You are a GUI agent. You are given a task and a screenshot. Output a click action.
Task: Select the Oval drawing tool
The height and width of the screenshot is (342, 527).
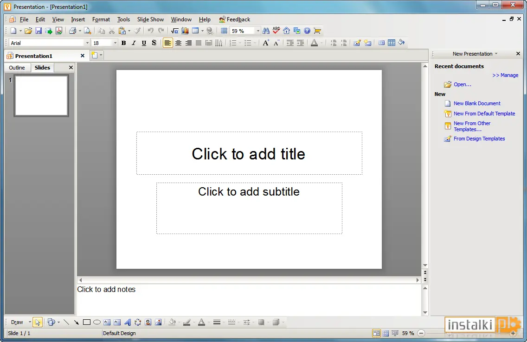(x=97, y=322)
